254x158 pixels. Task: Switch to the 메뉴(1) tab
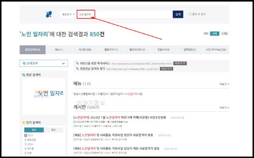pos(59,50)
